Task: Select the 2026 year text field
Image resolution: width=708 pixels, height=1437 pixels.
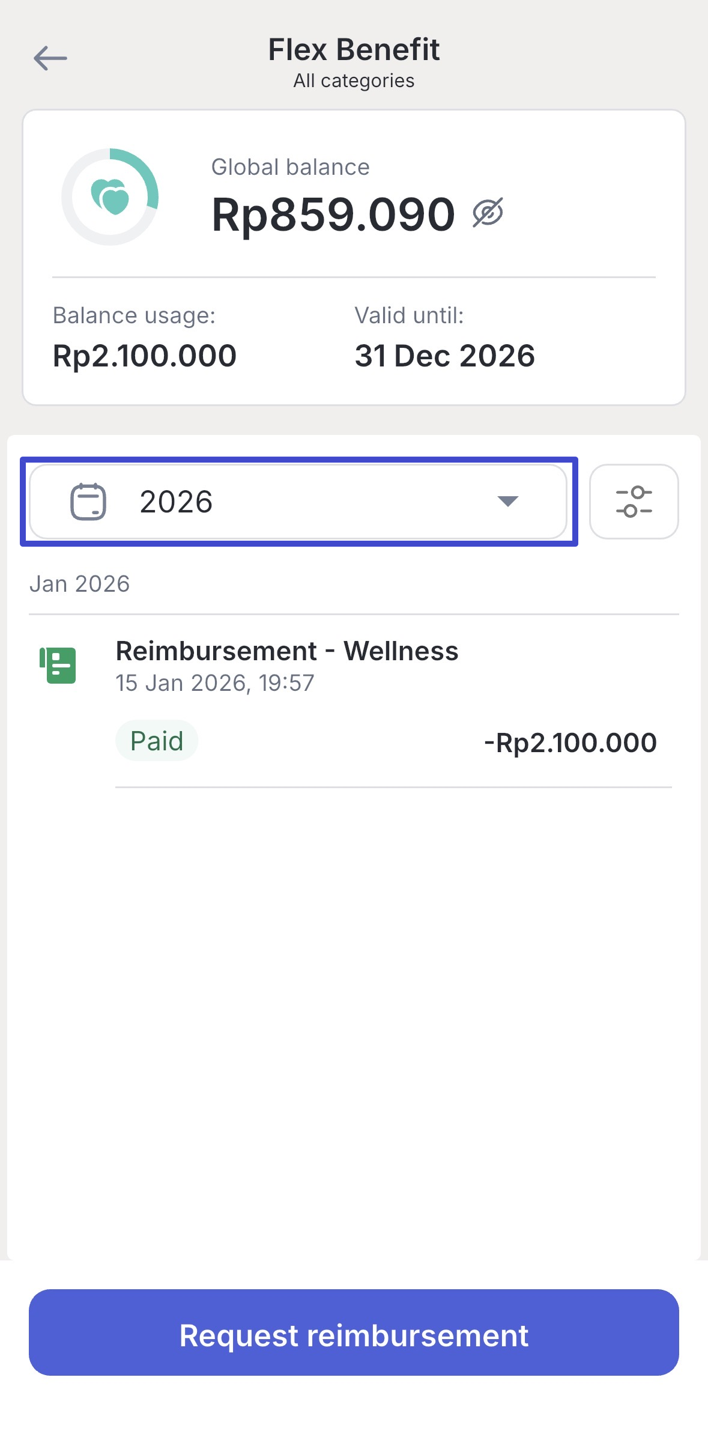Action: tap(176, 502)
